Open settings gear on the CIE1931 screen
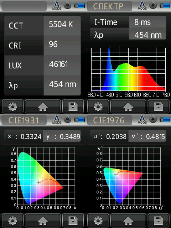The image size is (171, 228). point(13,221)
